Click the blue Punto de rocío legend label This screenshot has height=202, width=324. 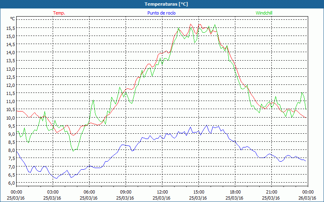161,13
